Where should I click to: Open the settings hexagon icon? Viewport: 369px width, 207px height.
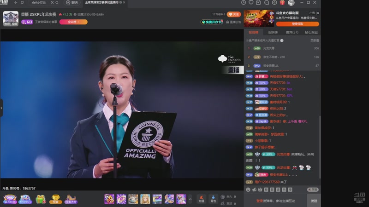[x=274, y=2]
